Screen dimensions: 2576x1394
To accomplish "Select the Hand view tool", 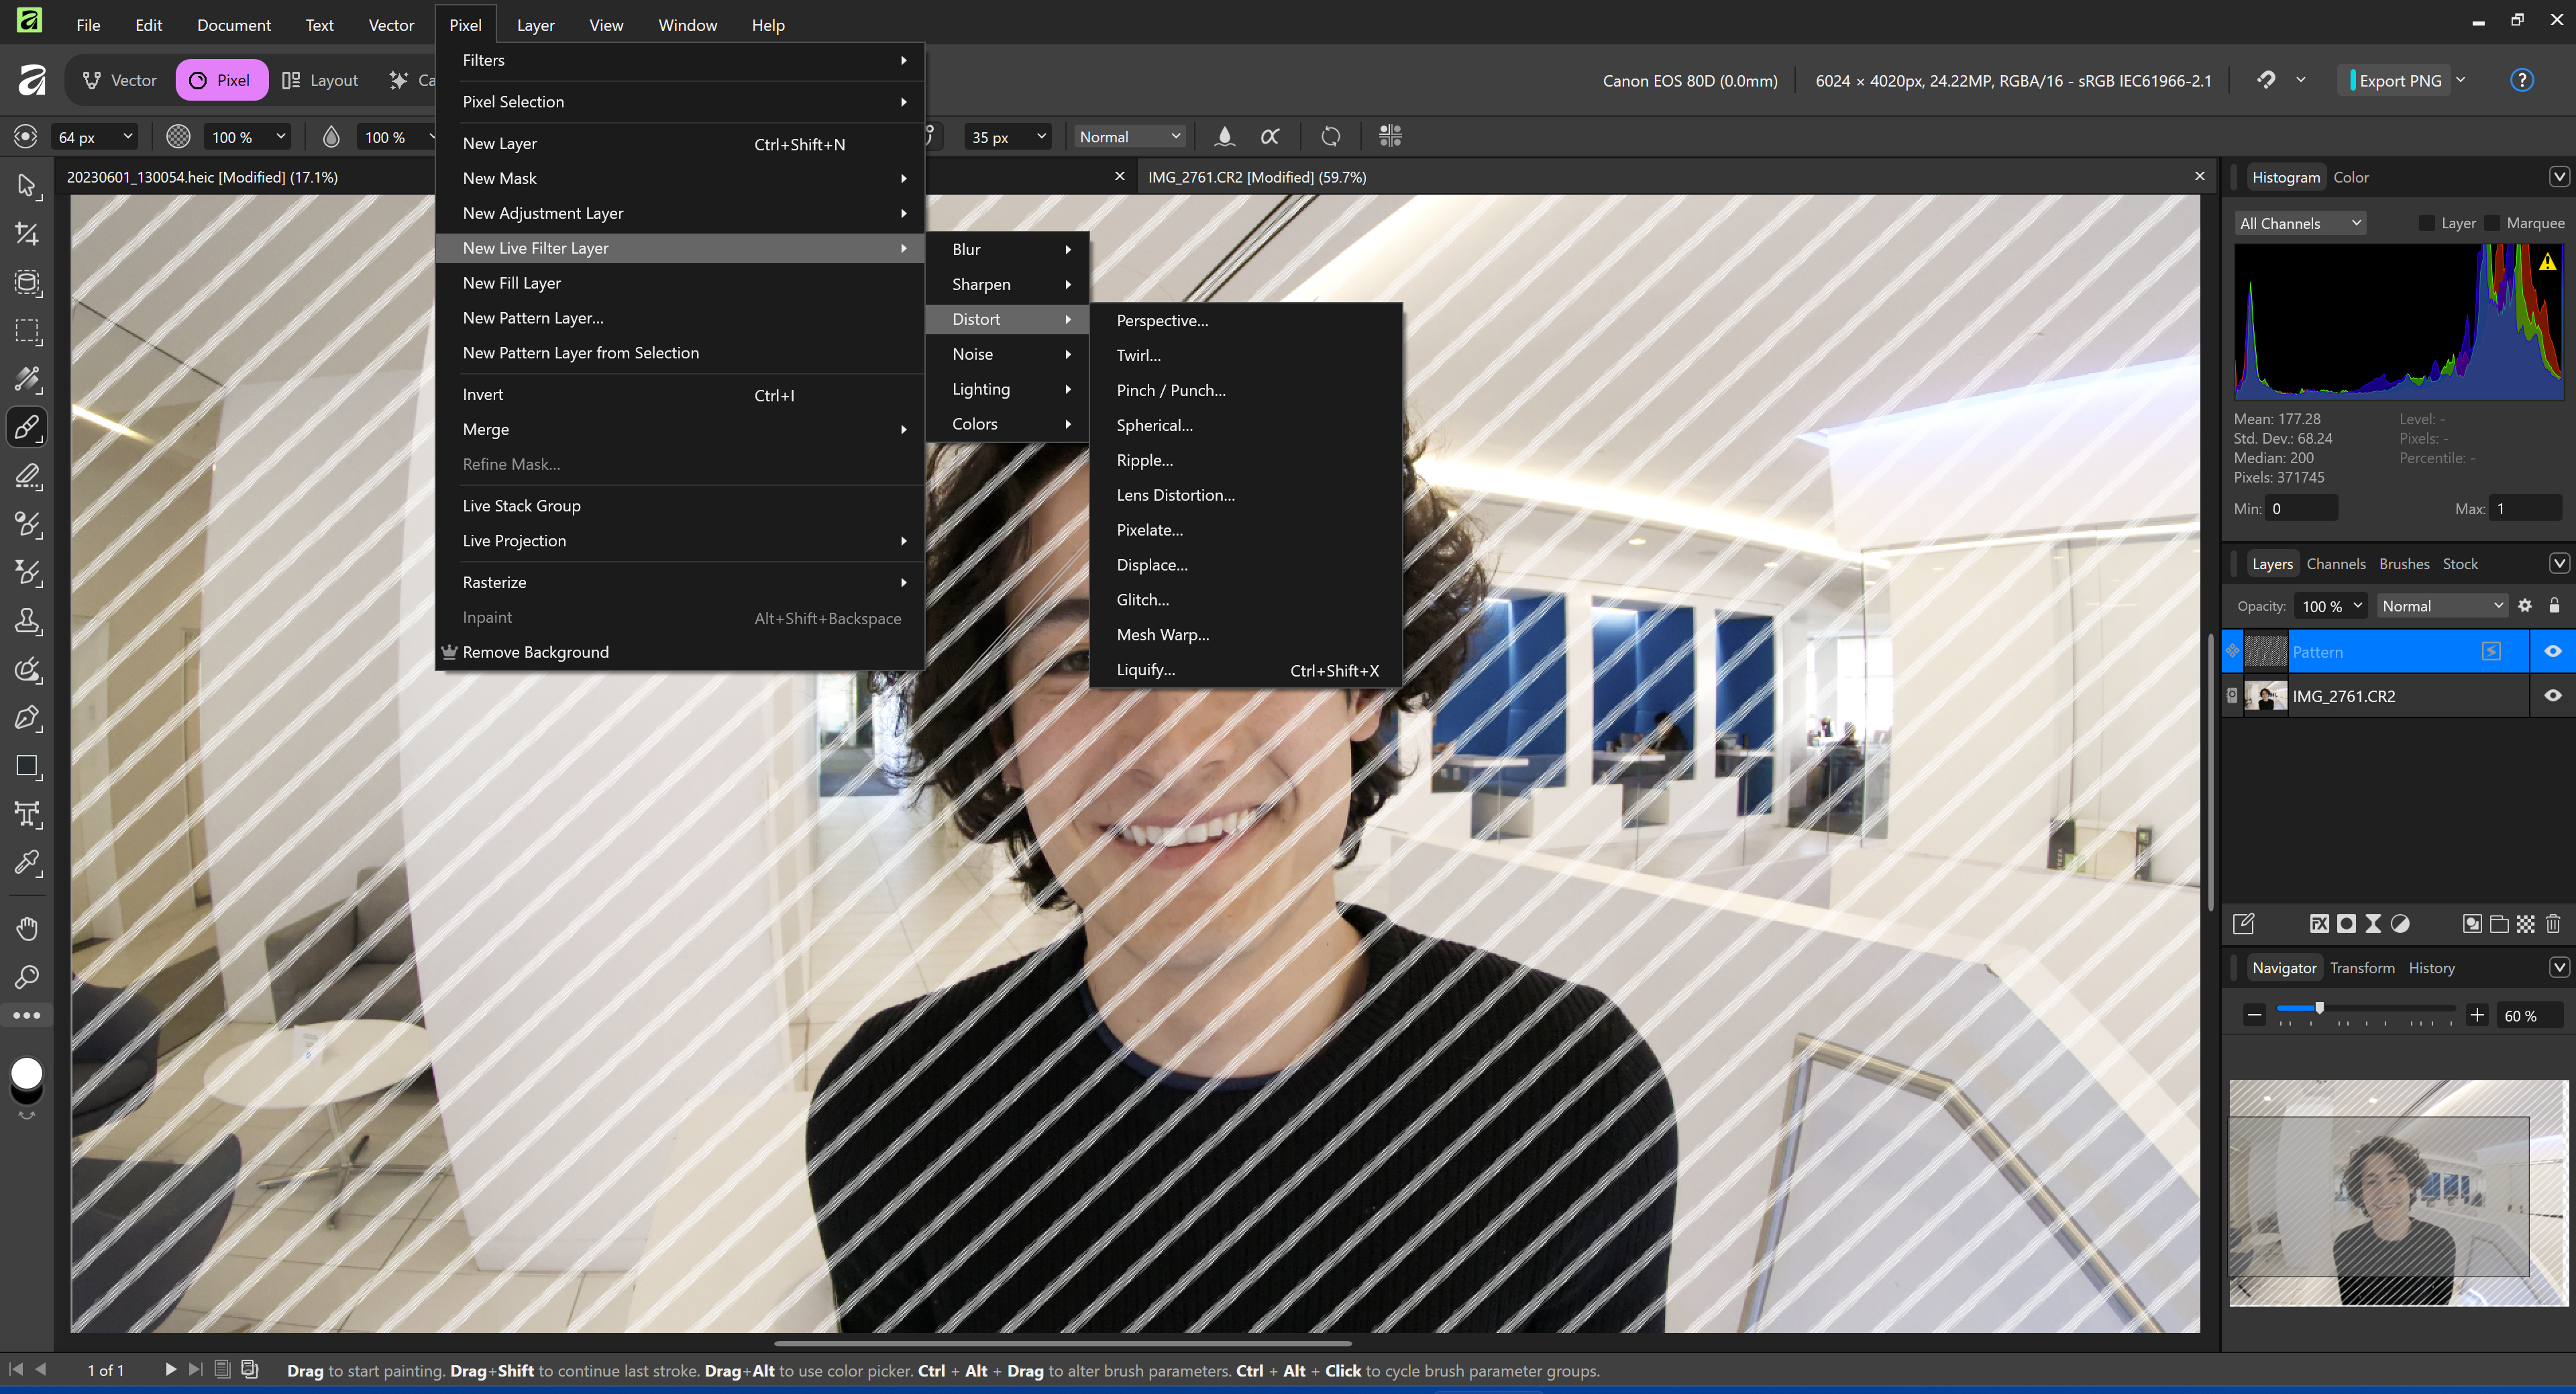I will coord(27,929).
